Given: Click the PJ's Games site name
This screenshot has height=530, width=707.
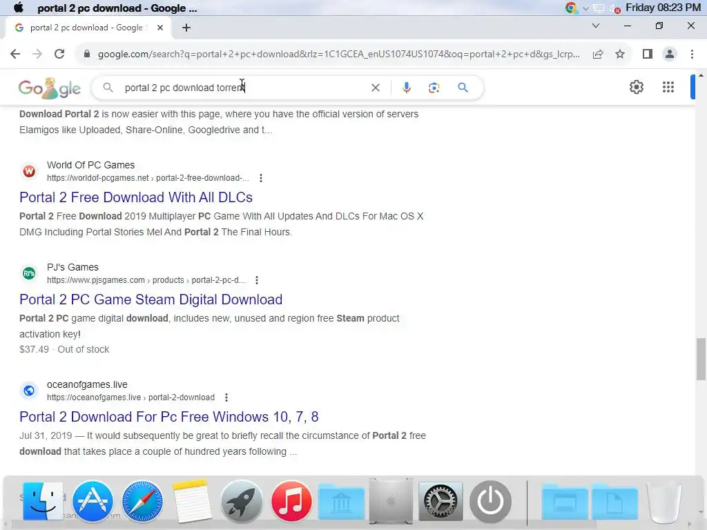Looking at the screenshot, I should point(72,267).
